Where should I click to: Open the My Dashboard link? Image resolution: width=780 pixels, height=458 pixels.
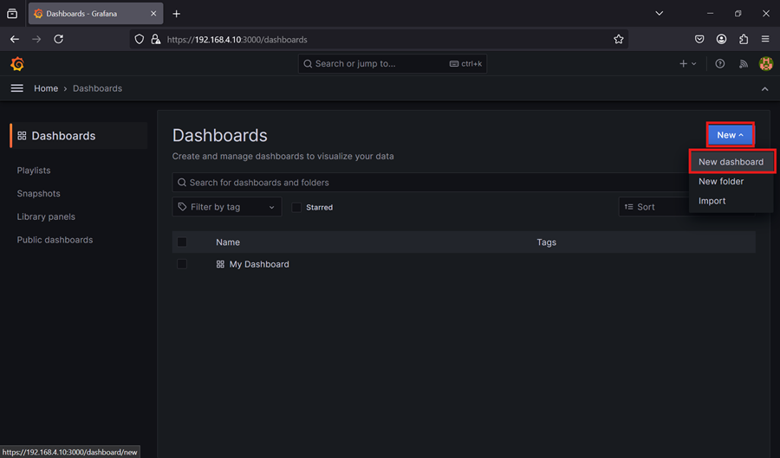coord(259,264)
